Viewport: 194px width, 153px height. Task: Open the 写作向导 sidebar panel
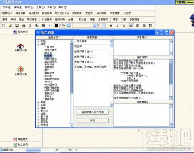(21, 32)
